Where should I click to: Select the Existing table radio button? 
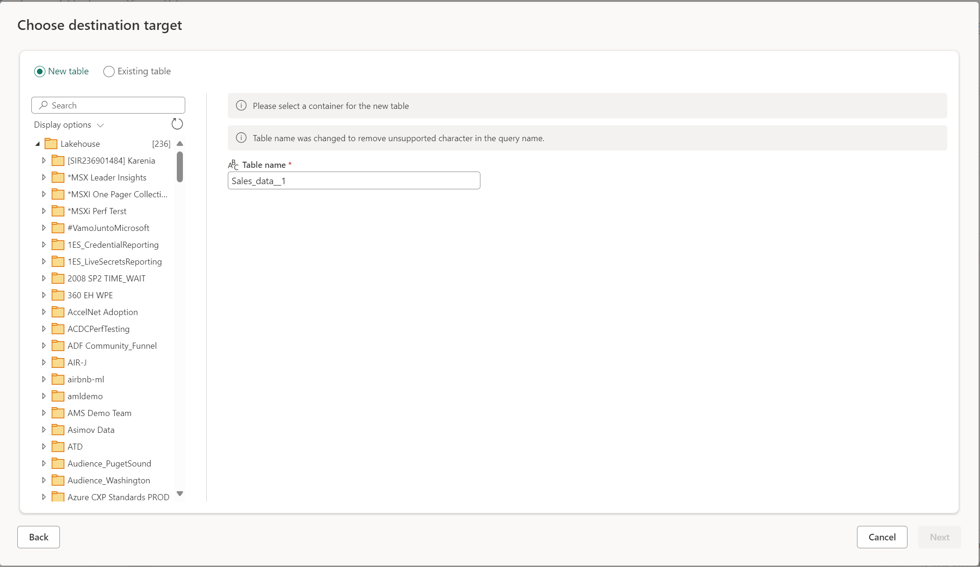coord(108,71)
